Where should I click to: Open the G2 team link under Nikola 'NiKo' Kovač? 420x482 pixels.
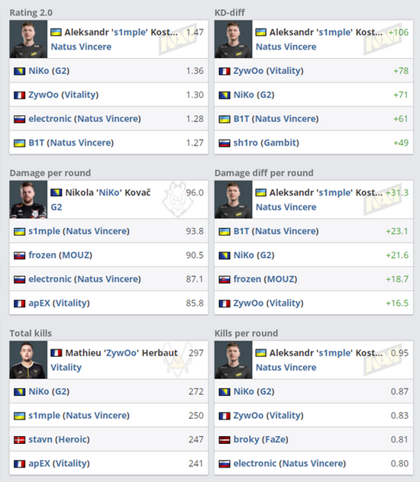[x=57, y=207]
